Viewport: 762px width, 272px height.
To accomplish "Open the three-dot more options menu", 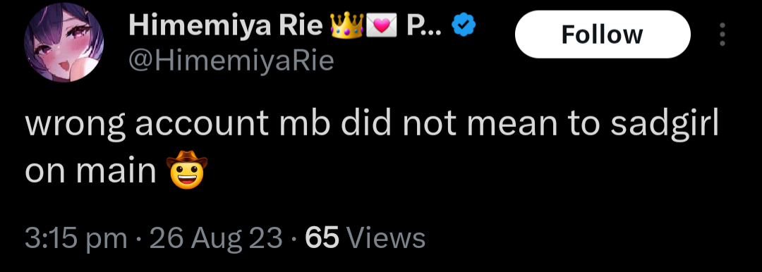I will tap(722, 34).
